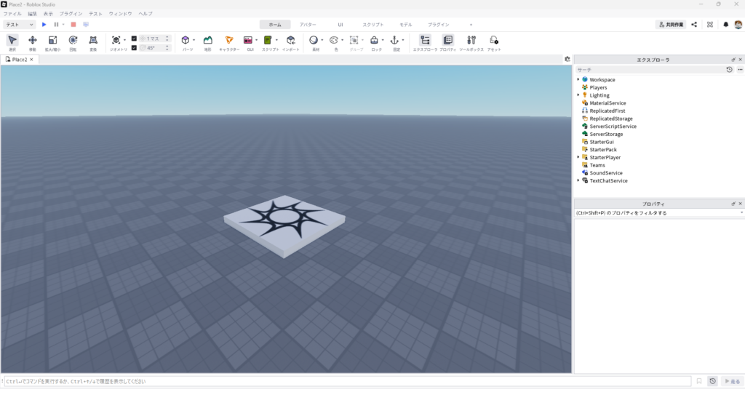The height and width of the screenshot is (400, 745).
Task: Toggle the 1マス move snap checkbox
Action: point(134,39)
